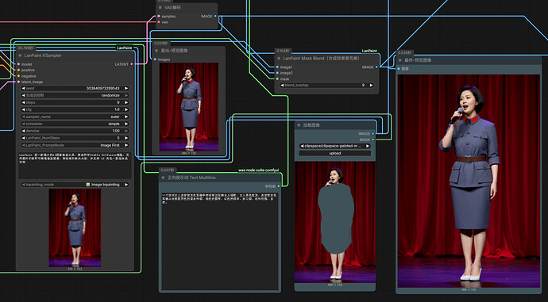548x302 pixels.
Task: Click the 35.799秒 timing label above KSampler
Action: (x=25, y=48)
